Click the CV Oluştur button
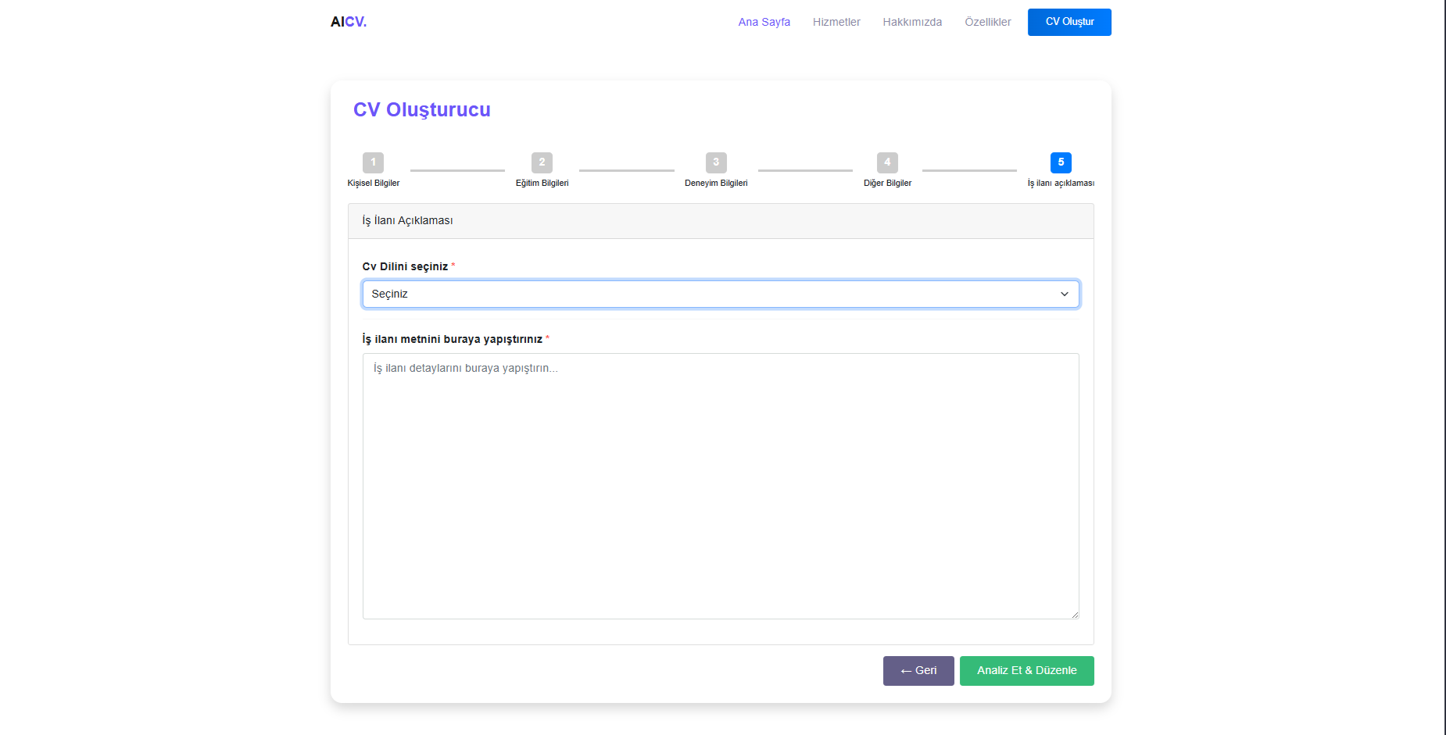Viewport: 1446px width, 735px height. pyautogui.click(x=1069, y=22)
